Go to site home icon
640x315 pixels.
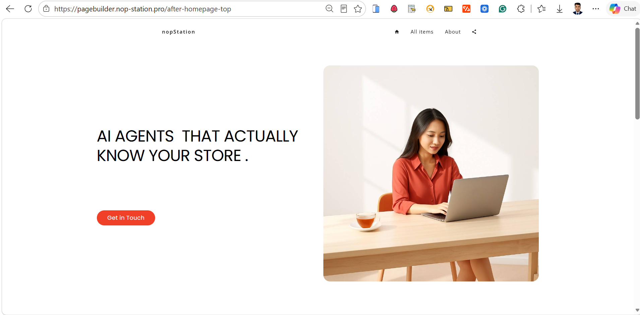(397, 32)
